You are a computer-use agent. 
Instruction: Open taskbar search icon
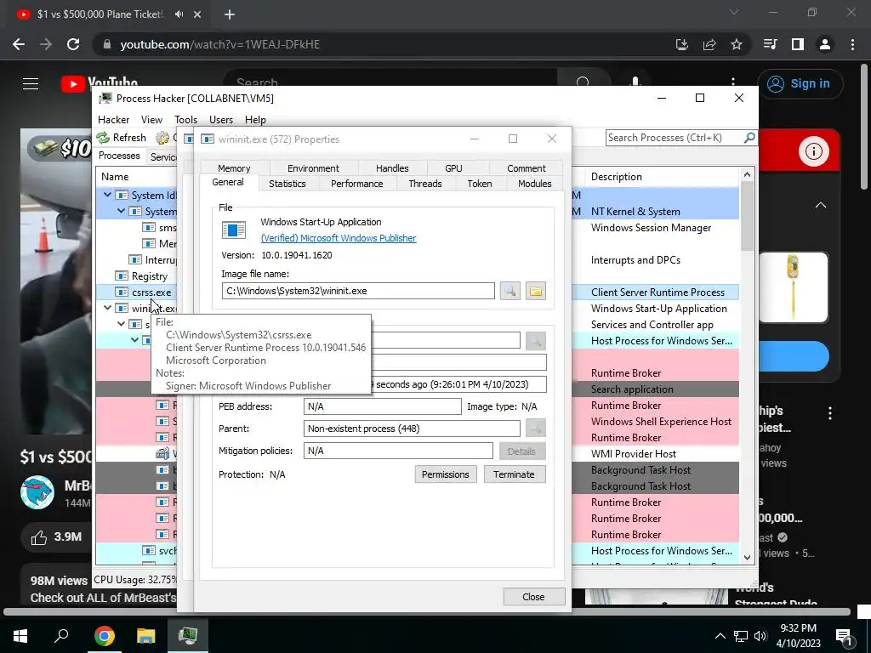61,635
